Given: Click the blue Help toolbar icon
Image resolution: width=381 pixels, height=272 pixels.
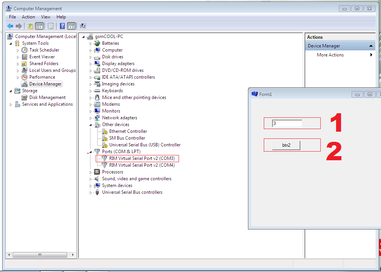Looking at the screenshot, I should pyautogui.click(x=63, y=26).
